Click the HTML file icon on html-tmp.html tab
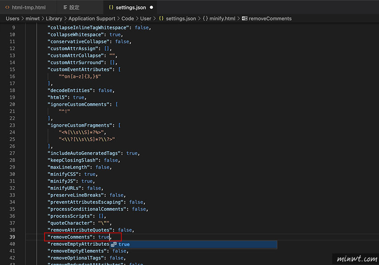 [7, 8]
